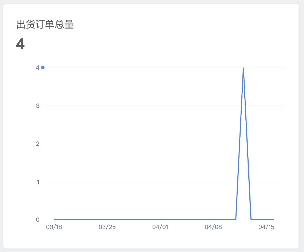Click the 出货订单总量 title
Screen dimensions: 304x252
(45, 24)
